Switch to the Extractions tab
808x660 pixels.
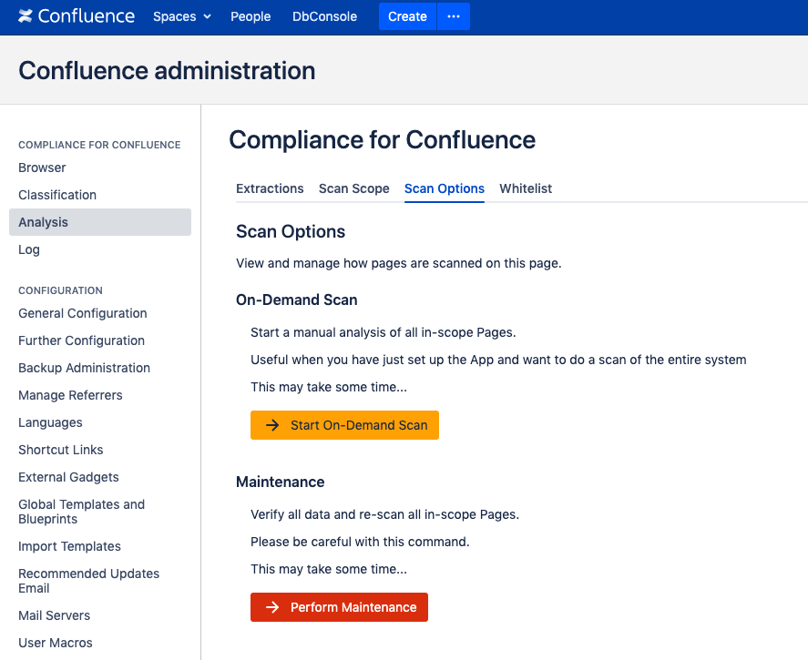pos(270,188)
